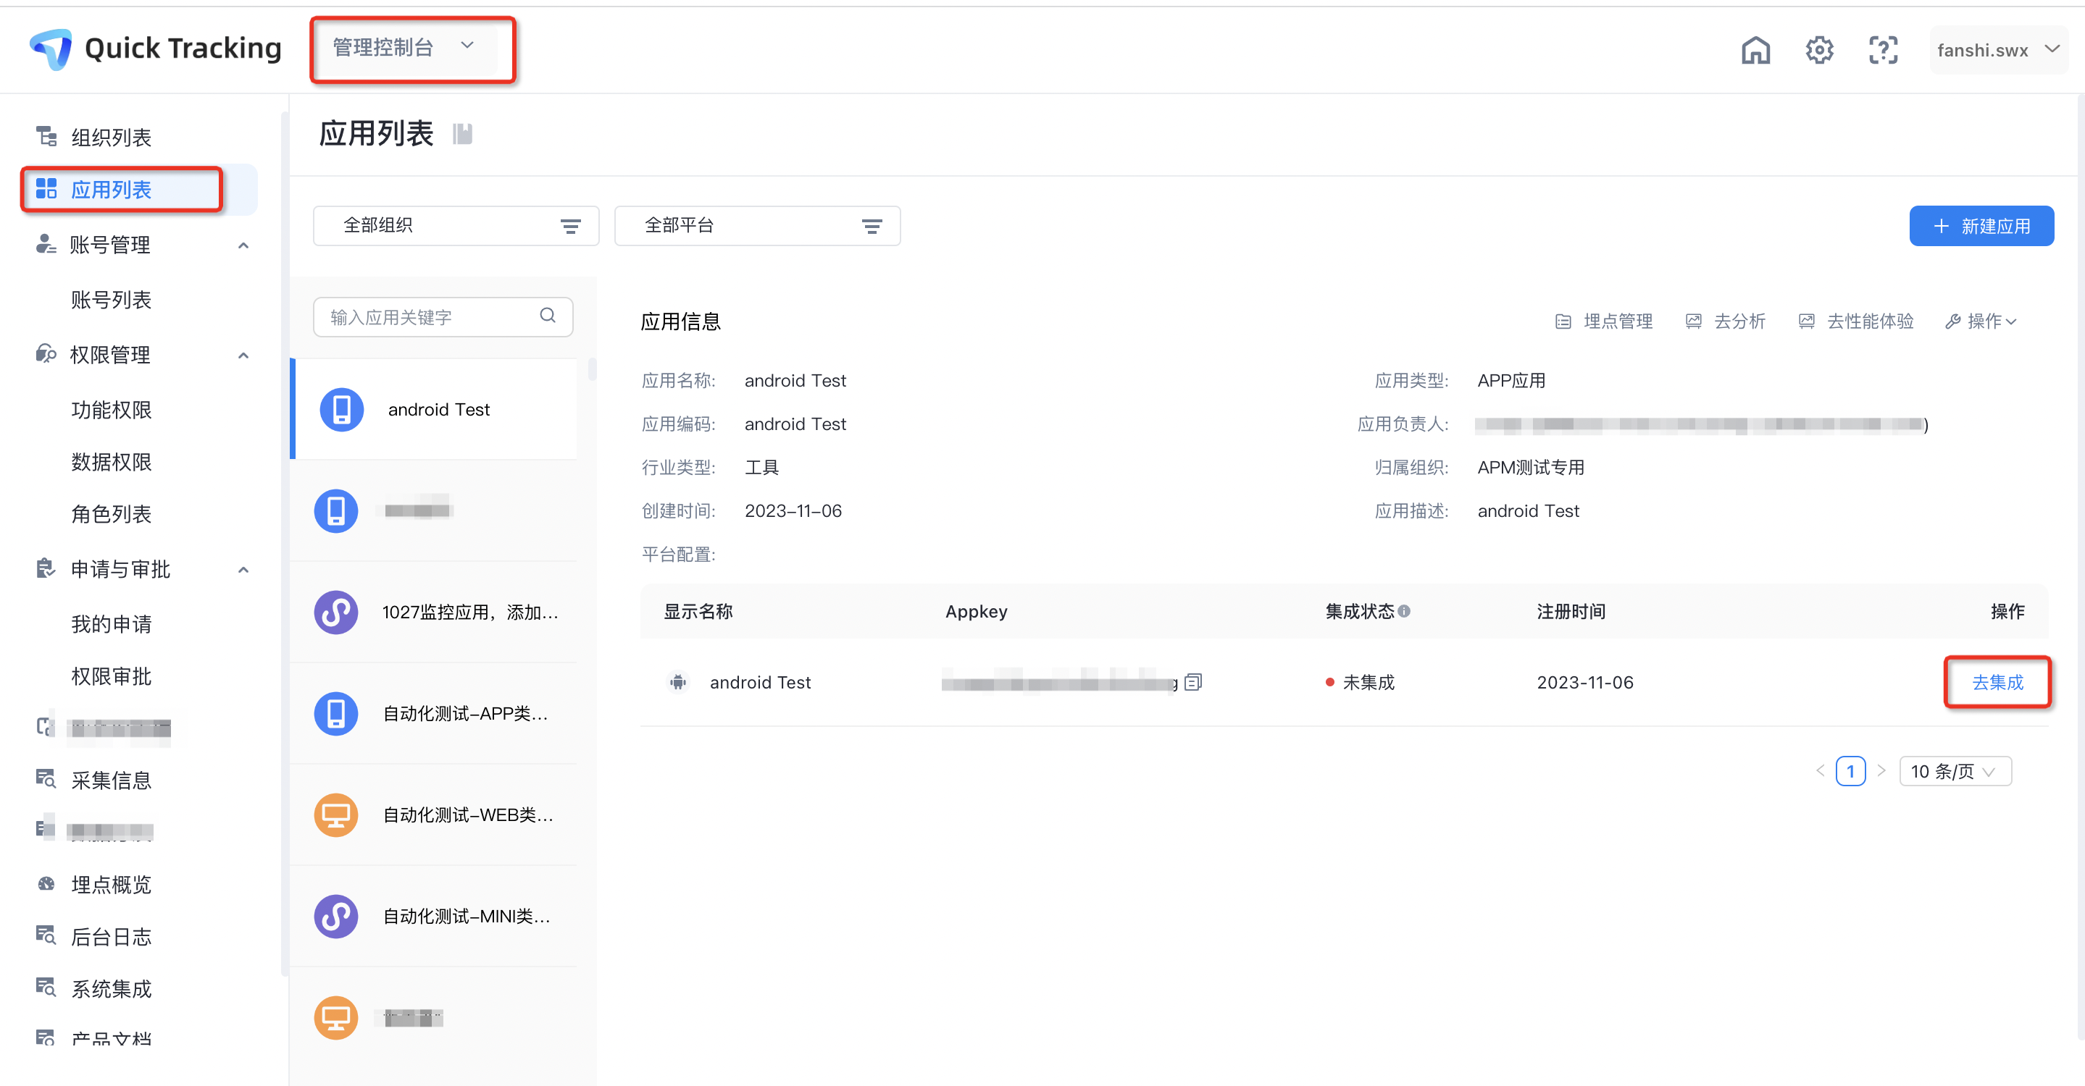
Task: Copy the Appkey using copy icon
Action: [x=1193, y=683]
